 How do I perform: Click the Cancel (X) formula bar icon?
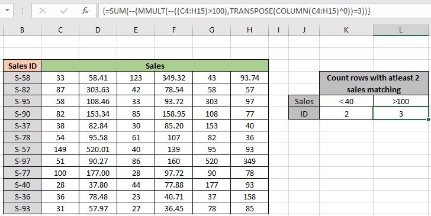click(x=43, y=11)
